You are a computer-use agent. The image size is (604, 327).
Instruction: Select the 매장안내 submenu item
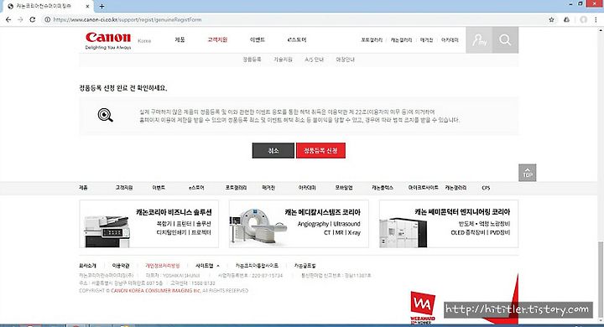click(345, 60)
